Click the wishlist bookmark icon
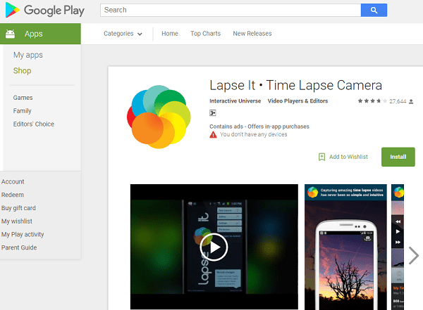The image size is (423, 310). 321,157
